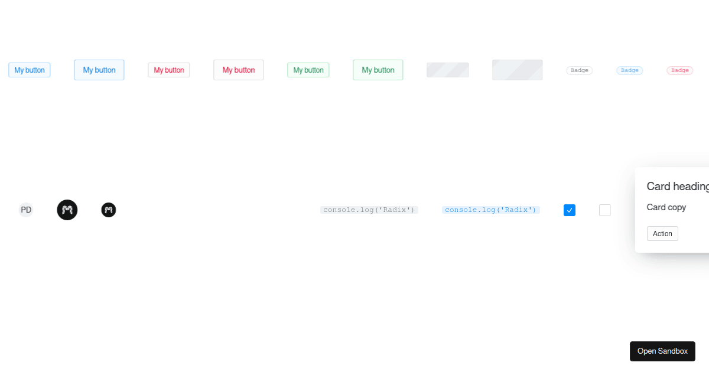The width and height of the screenshot is (709, 372).
Task: Open Sandbox via the black button
Action: point(662,351)
